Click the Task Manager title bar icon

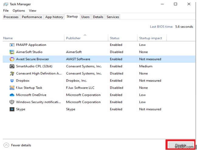(6, 4)
